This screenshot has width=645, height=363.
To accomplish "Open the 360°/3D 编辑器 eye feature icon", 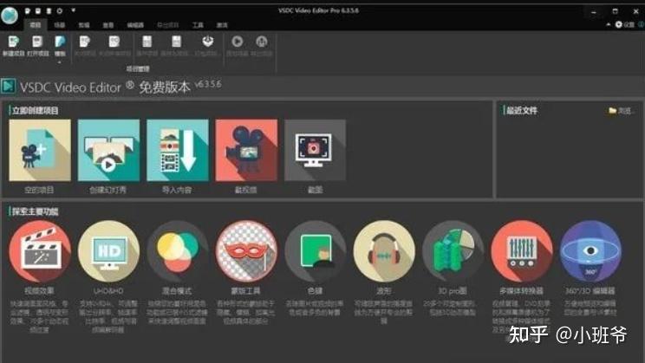I will [x=590, y=251].
